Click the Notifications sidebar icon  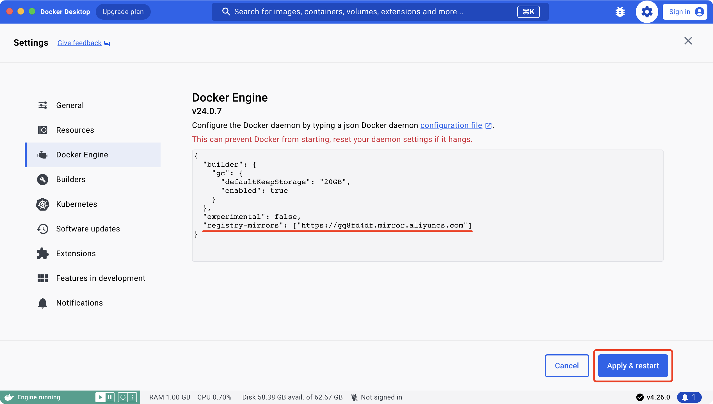point(42,303)
